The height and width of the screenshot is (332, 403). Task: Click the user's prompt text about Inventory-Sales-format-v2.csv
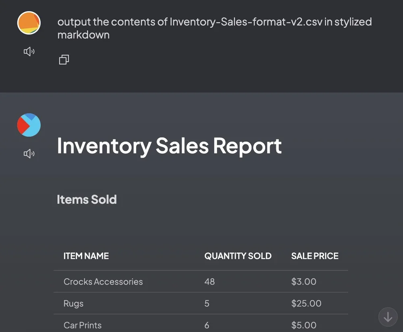[x=214, y=28]
